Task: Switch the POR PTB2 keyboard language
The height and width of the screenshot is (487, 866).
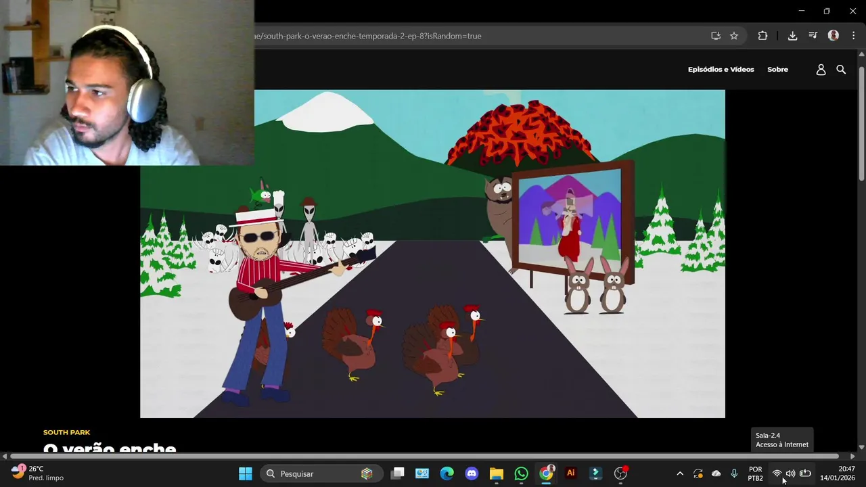Action: (x=756, y=473)
